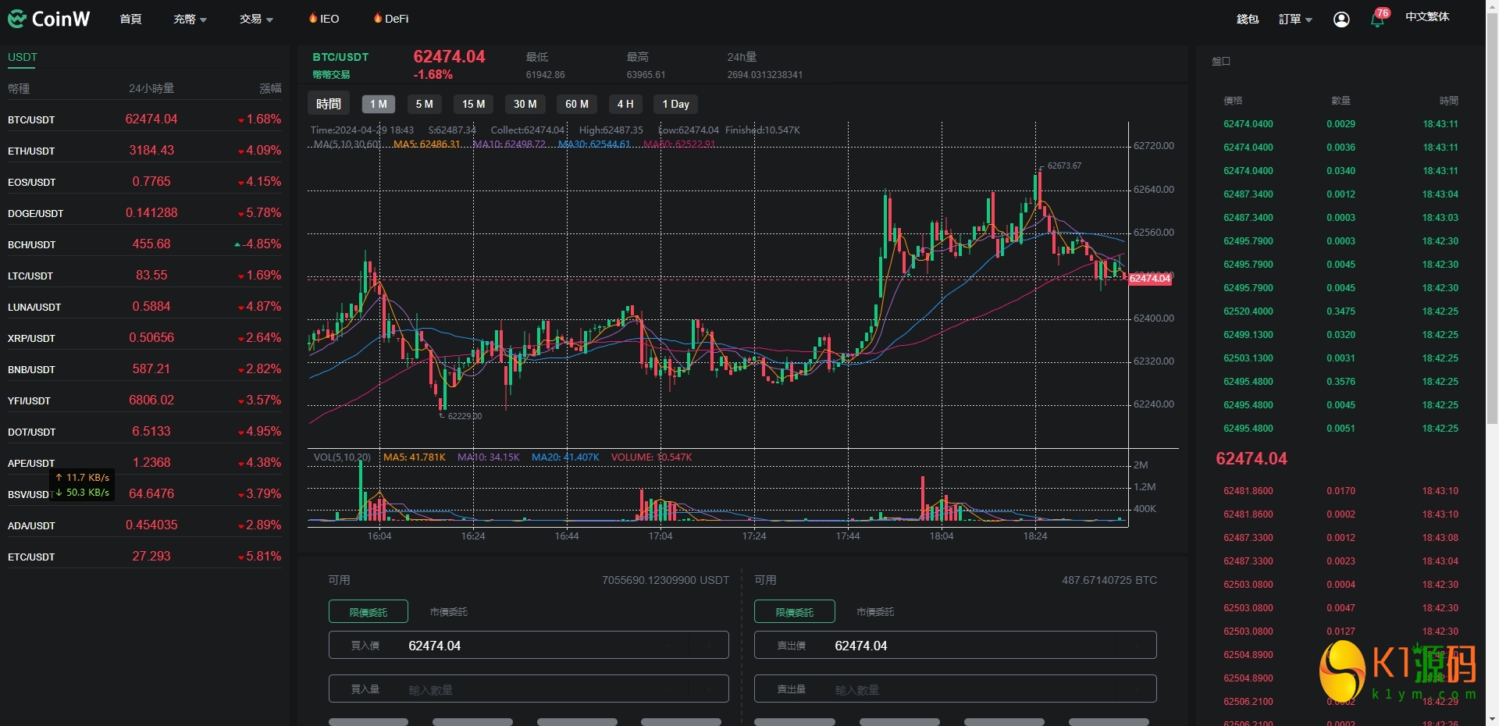Switch chart to 1 Day interval
Image resolution: width=1499 pixels, height=726 pixels.
click(675, 104)
